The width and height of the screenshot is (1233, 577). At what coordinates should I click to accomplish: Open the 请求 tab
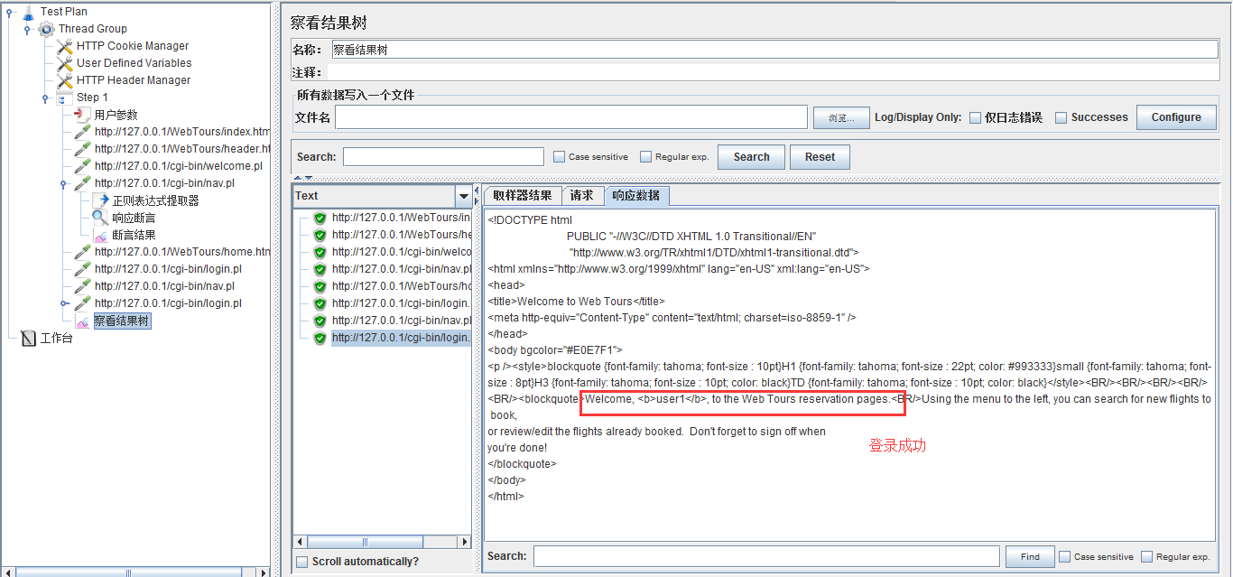(x=582, y=196)
